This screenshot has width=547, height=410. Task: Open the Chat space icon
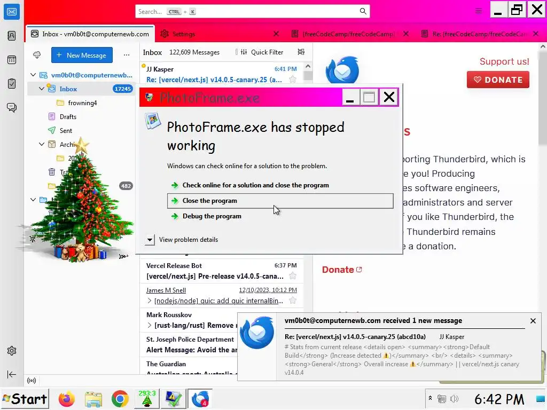(x=12, y=107)
